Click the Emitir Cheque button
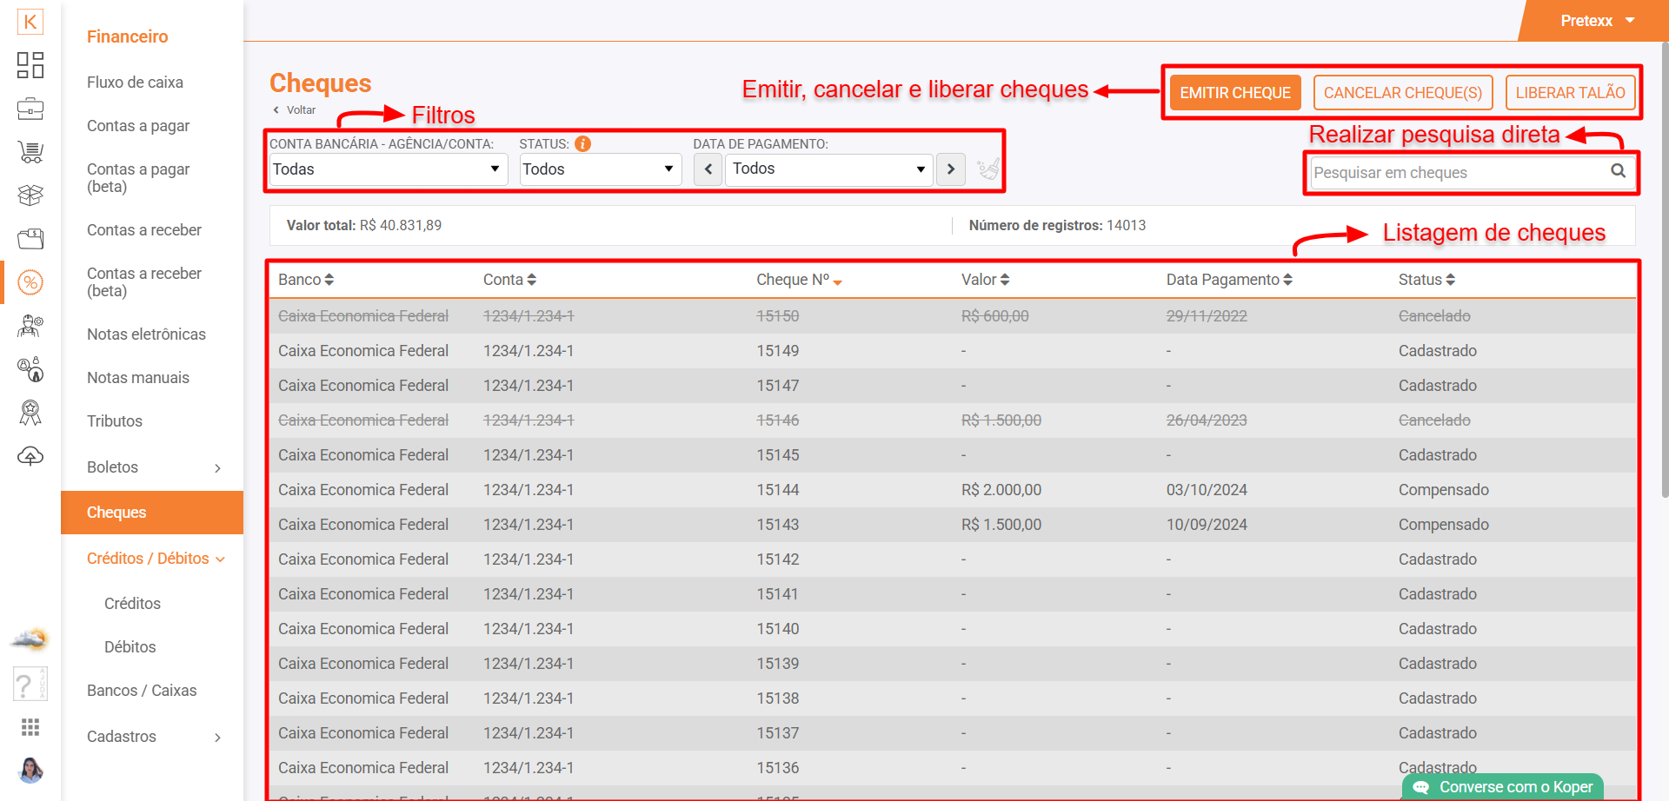Screen dimensions: 1669x801 coord(1234,93)
